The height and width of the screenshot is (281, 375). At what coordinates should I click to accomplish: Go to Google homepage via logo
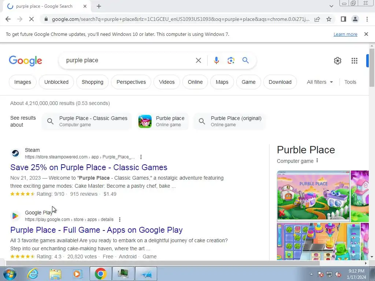pos(25,61)
